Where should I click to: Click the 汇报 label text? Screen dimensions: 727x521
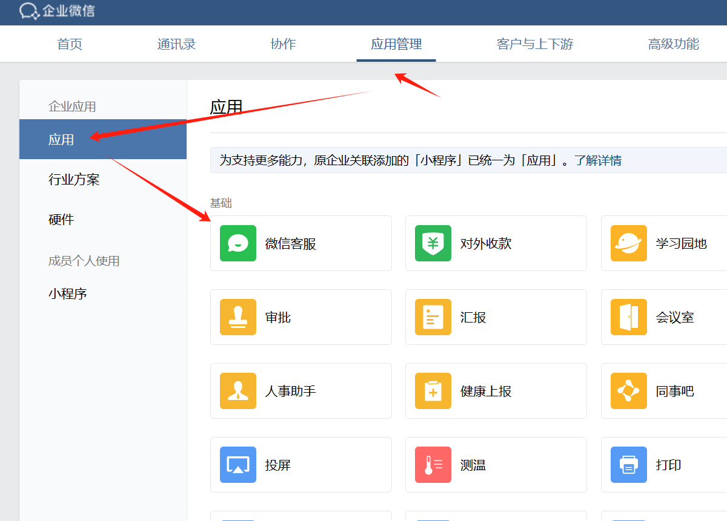473,318
